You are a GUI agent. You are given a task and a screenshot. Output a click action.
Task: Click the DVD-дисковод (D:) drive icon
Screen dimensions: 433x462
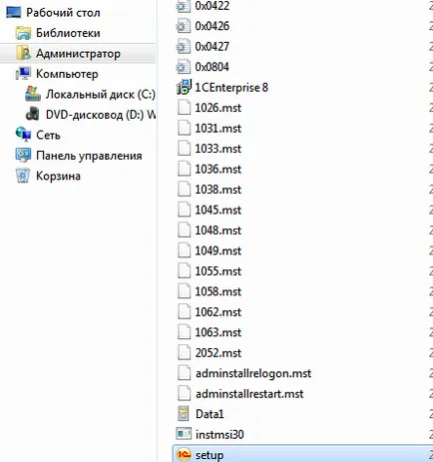33,114
